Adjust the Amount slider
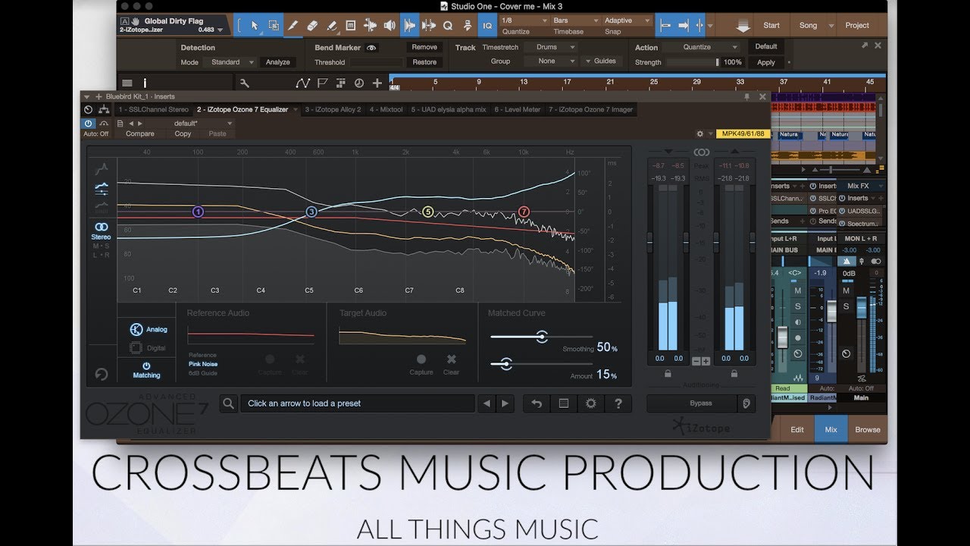This screenshot has height=546, width=970. [541, 365]
